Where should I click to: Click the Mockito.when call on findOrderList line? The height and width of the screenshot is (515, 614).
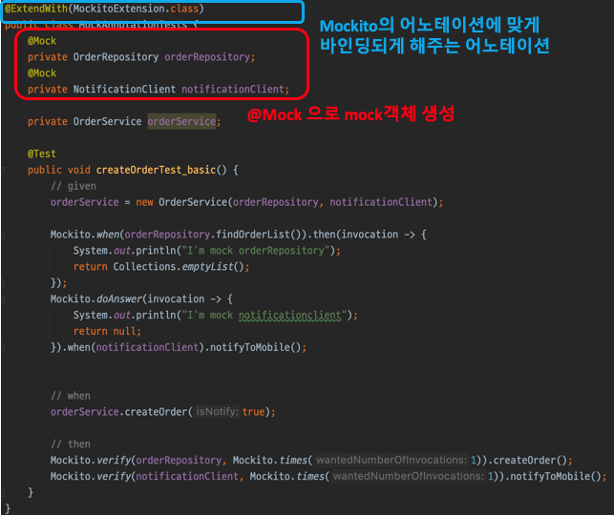[85, 235]
